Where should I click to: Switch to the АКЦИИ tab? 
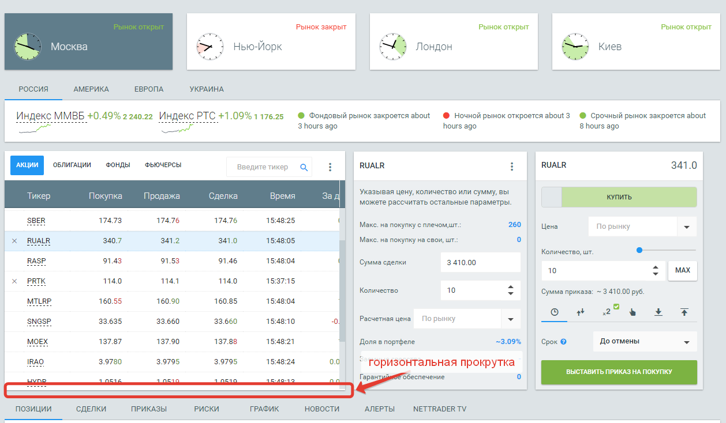tap(27, 165)
